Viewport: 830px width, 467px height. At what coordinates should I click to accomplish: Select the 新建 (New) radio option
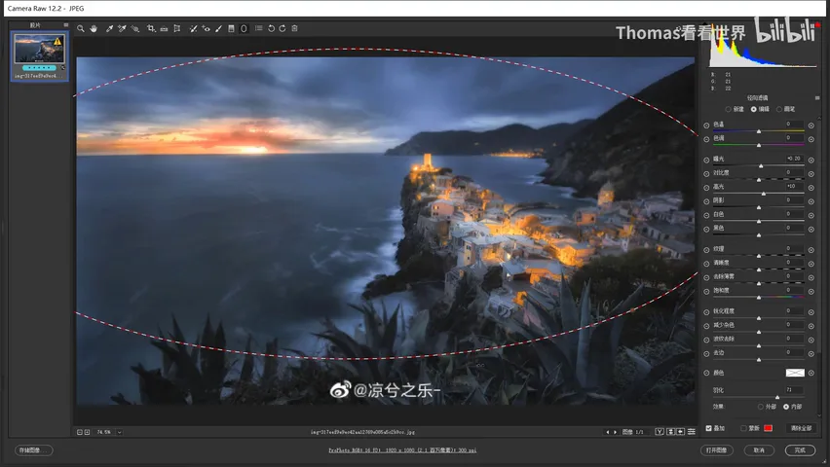[729, 110]
